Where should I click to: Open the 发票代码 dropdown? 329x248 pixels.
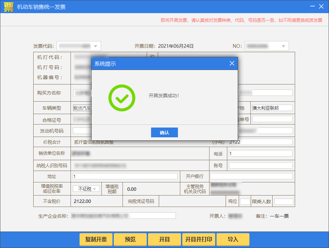95,46
